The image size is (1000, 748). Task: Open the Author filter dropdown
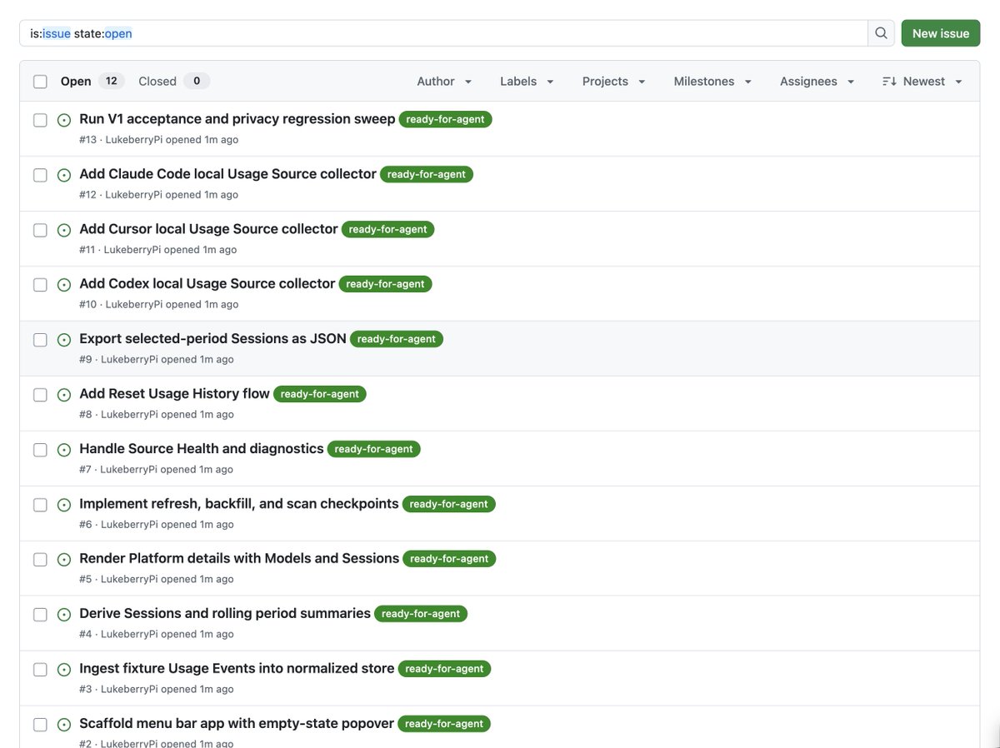click(x=445, y=82)
